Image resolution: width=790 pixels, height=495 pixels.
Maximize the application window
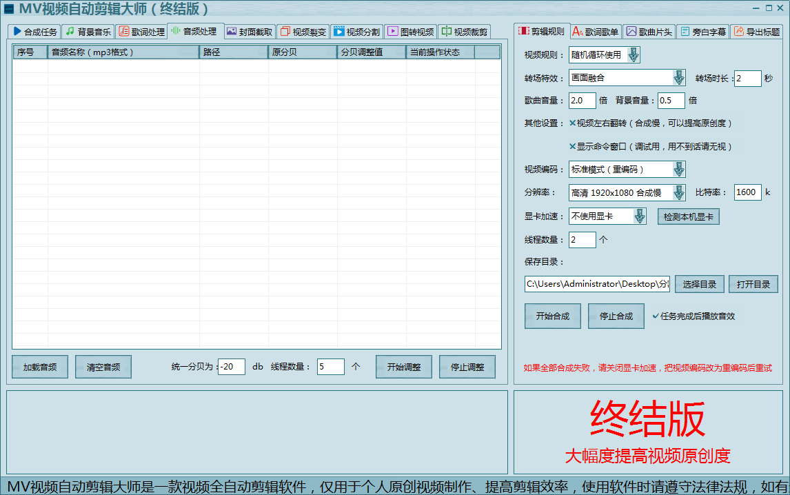[769, 8]
